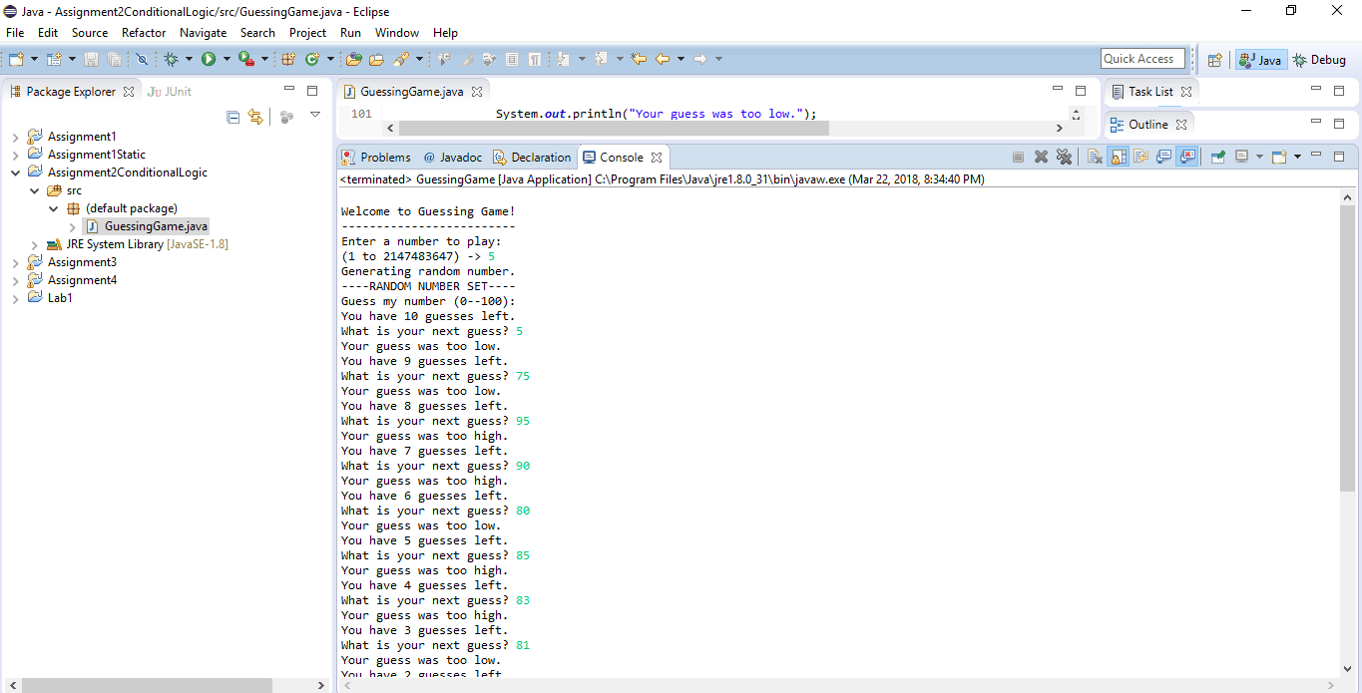The image size is (1362, 693).
Task: Open the Window menu
Action: [397, 33]
